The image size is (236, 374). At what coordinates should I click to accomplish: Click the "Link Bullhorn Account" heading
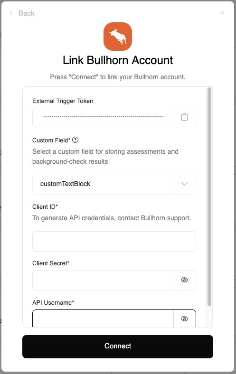pos(118,60)
